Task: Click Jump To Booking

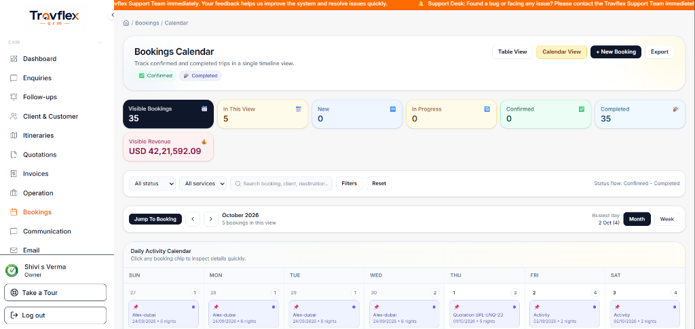Action: 155,219
